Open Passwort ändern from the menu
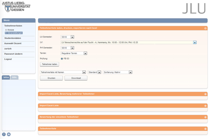Screen dimensions: 210x139 13,54
